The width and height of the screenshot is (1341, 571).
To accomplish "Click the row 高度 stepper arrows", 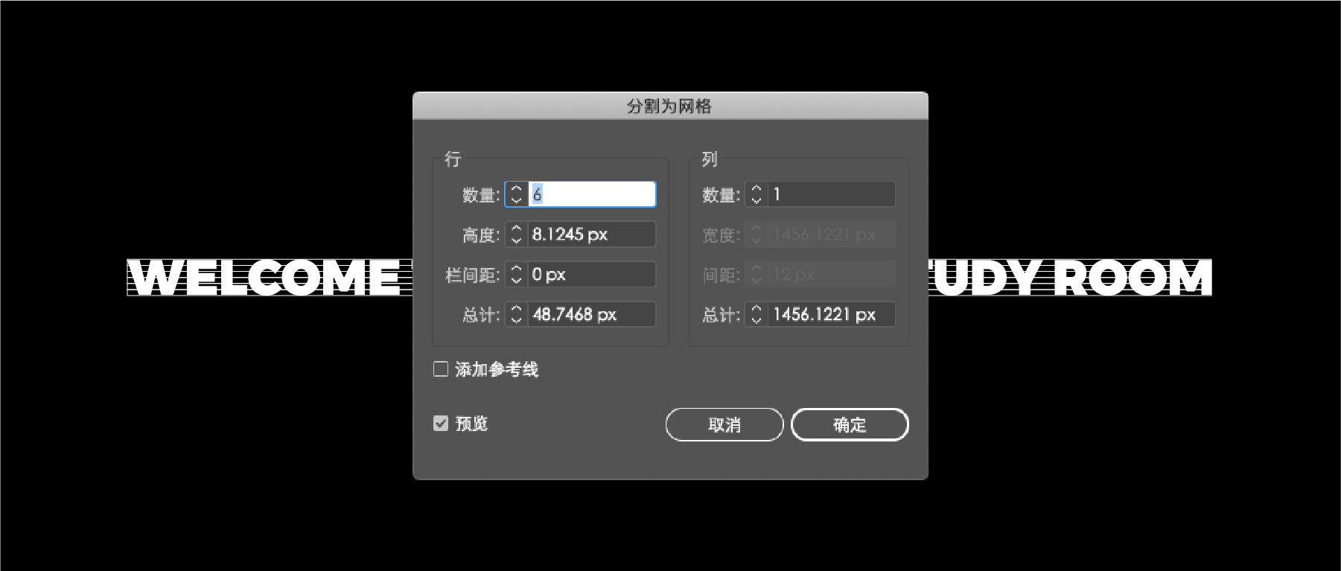I will click(516, 235).
